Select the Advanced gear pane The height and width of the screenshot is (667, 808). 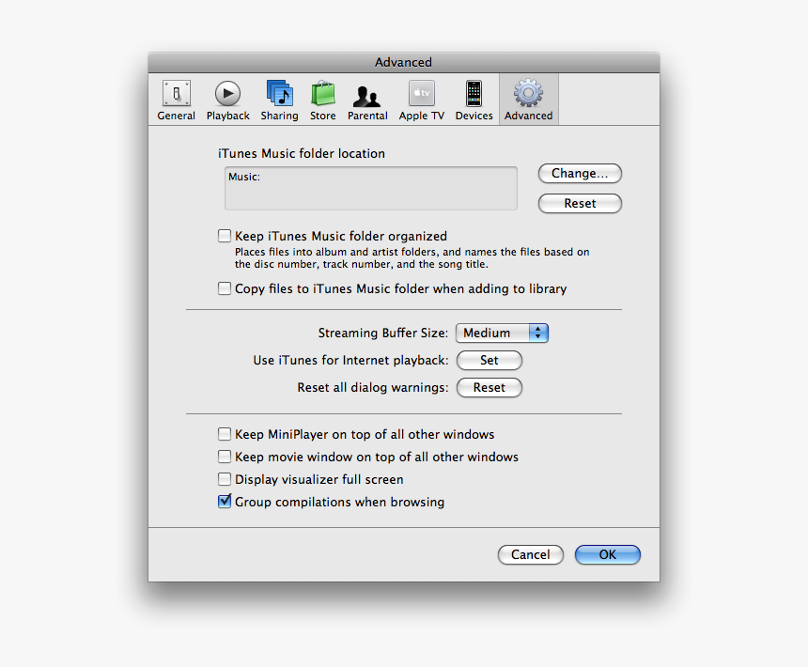tap(529, 100)
